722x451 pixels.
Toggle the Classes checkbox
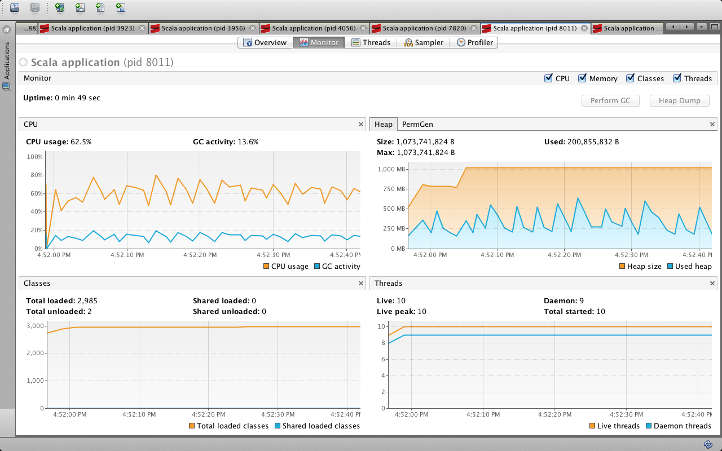point(630,78)
